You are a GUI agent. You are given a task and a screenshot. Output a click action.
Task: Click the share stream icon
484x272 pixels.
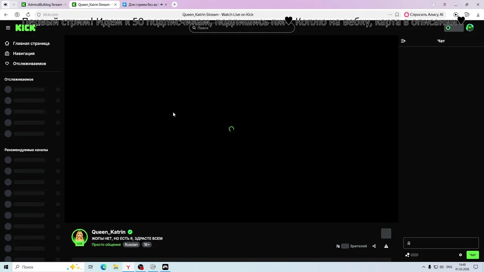(374, 246)
